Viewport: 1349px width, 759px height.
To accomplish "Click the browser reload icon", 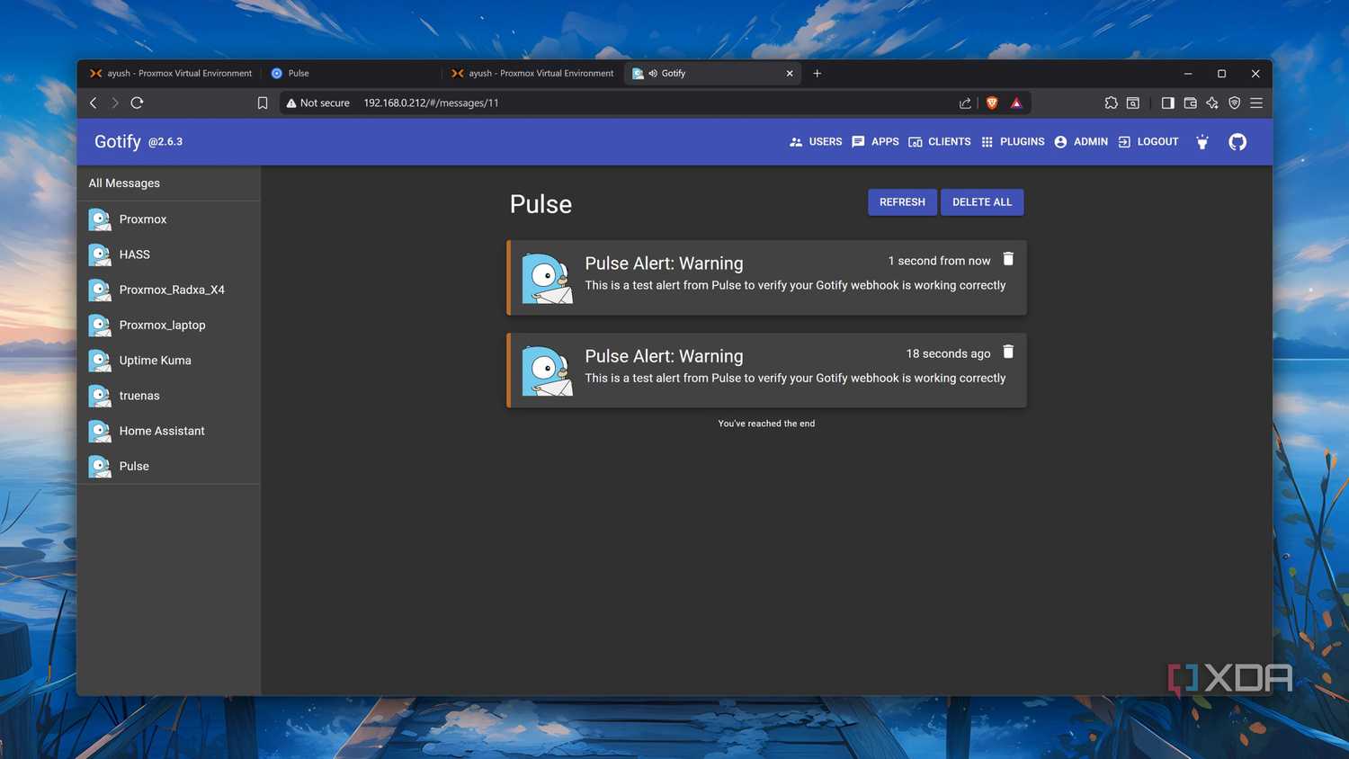I will point(137,103).
